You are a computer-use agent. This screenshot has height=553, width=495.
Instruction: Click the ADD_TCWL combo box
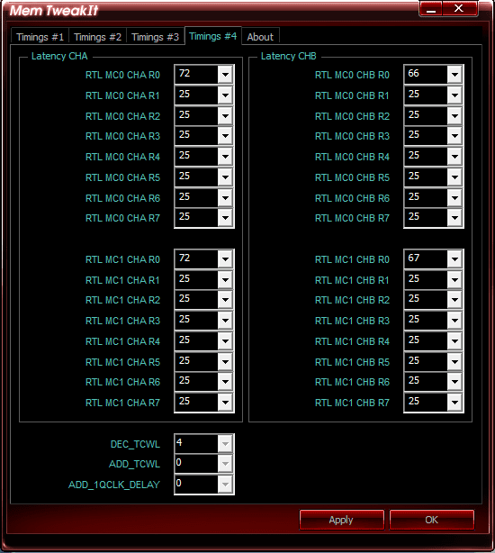204,464
